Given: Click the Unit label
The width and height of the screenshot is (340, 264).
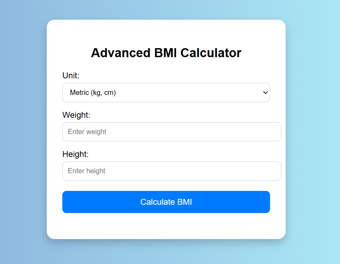Looking at the screenshot, I should pyautogui.click(x=71, y=76).
